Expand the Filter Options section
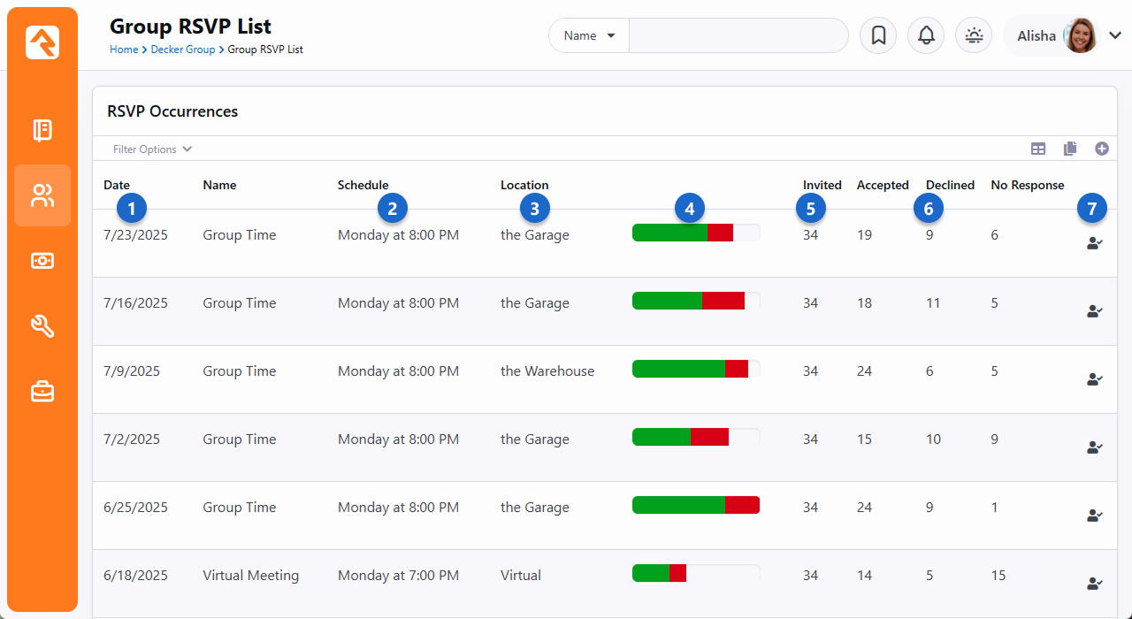The image size is (1132, 619). pyautogui.click(x=152, y=149)
